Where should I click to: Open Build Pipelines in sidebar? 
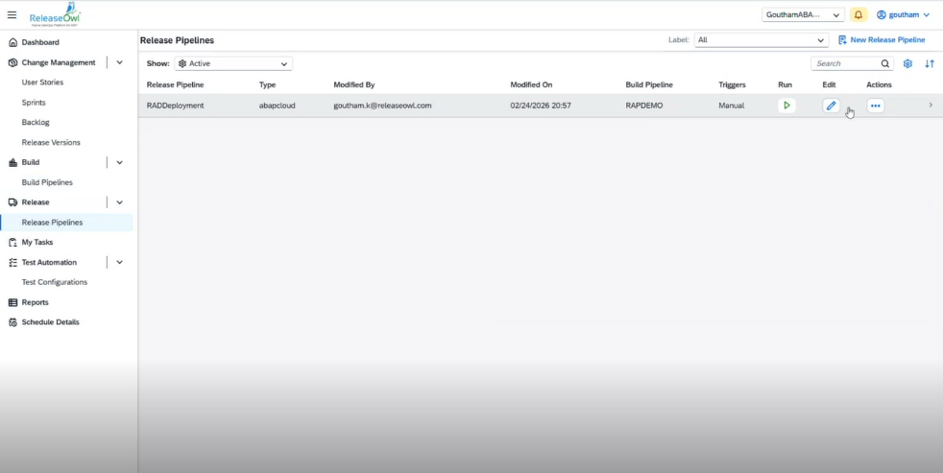47,182
